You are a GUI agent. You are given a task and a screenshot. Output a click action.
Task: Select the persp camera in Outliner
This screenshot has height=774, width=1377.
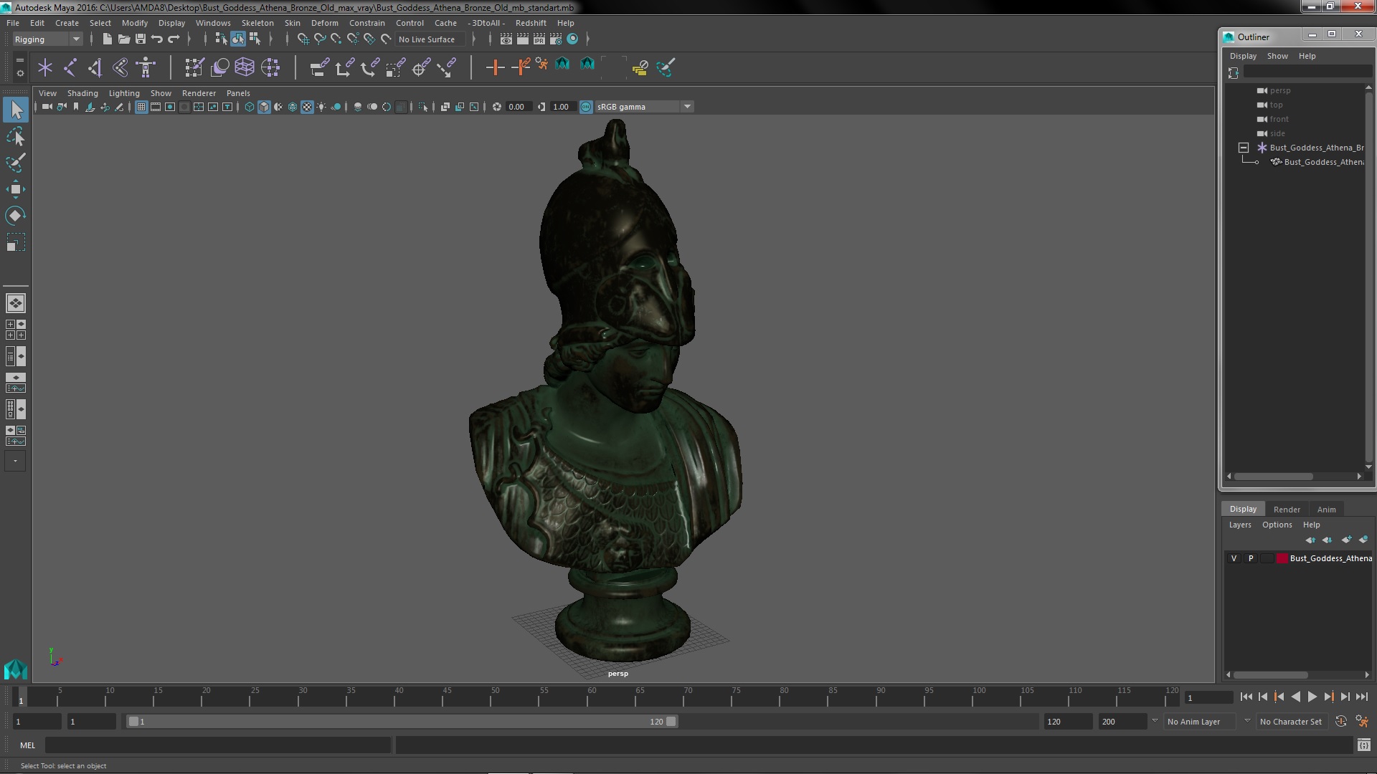[x=1279, y=90]
